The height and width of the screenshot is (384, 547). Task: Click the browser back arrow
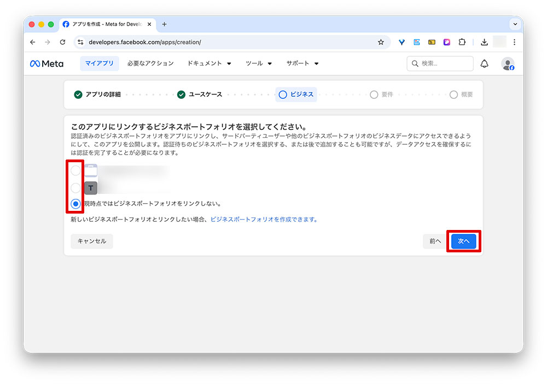pos(32,42)
